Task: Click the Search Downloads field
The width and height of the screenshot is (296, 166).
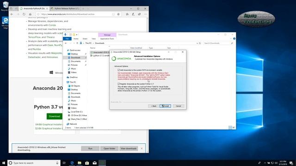Action: [x=218, y=43]
